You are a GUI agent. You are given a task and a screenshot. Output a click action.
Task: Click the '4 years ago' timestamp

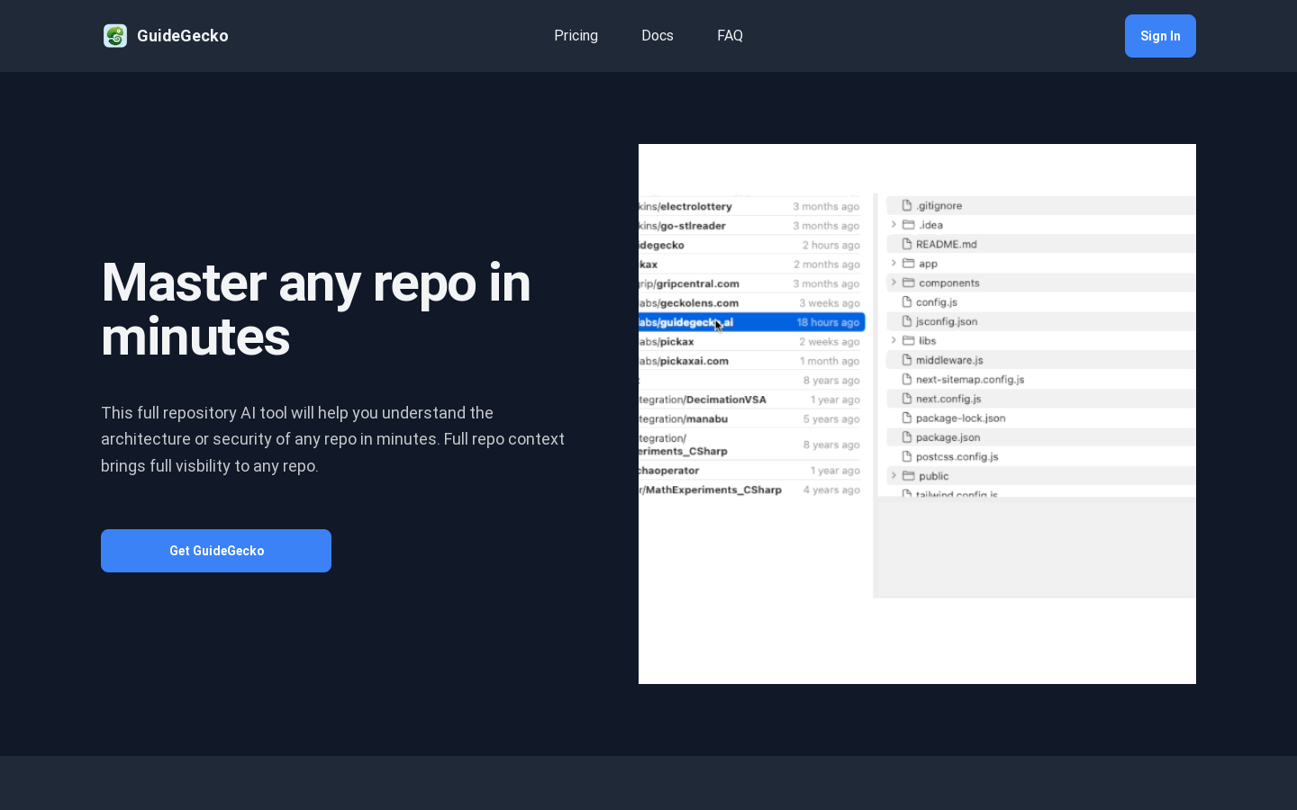pos(831,490)
